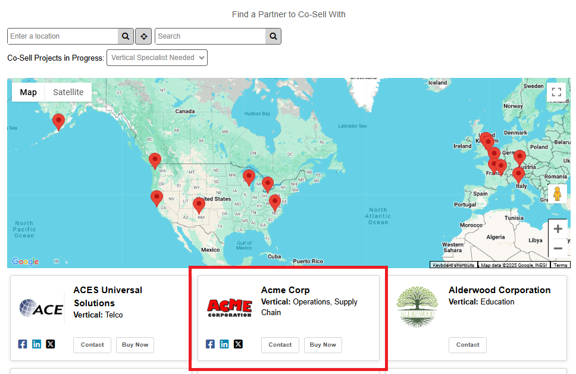Focus the Enter a location field
The width and height of the screenshot is (576, 374).
tap(63, 36)
